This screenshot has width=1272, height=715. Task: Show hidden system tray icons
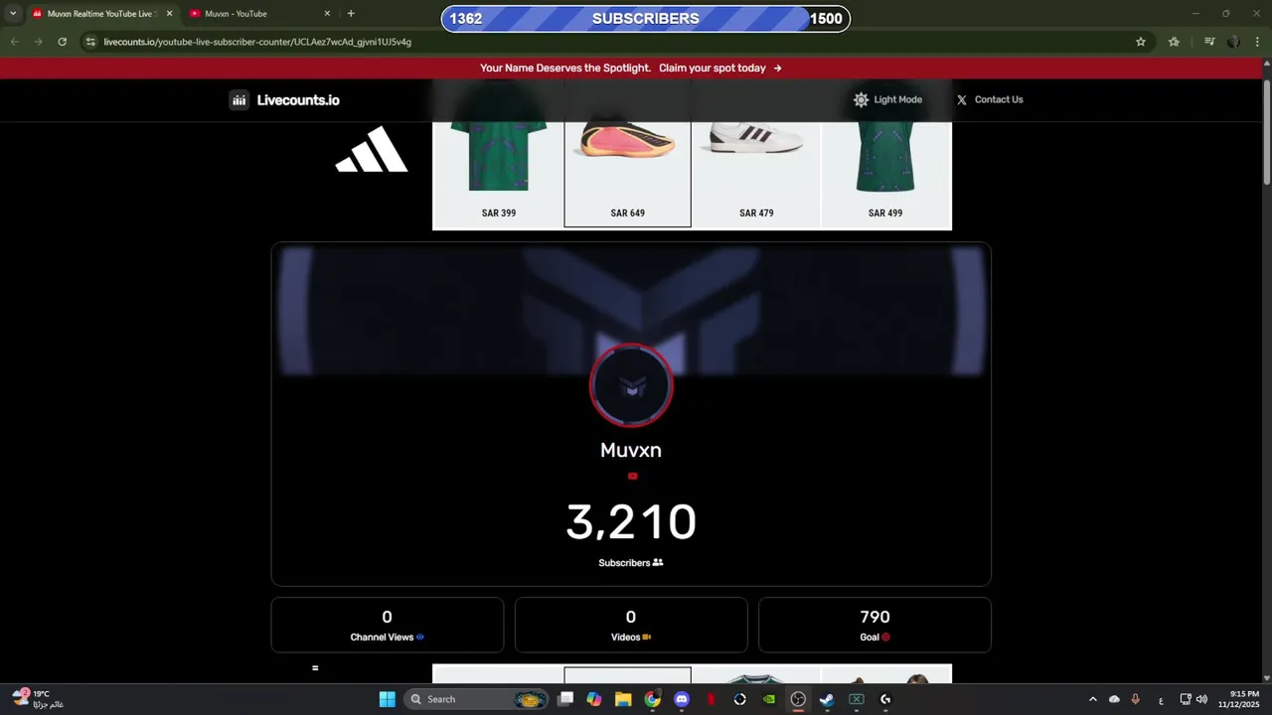coord(1092,699)
